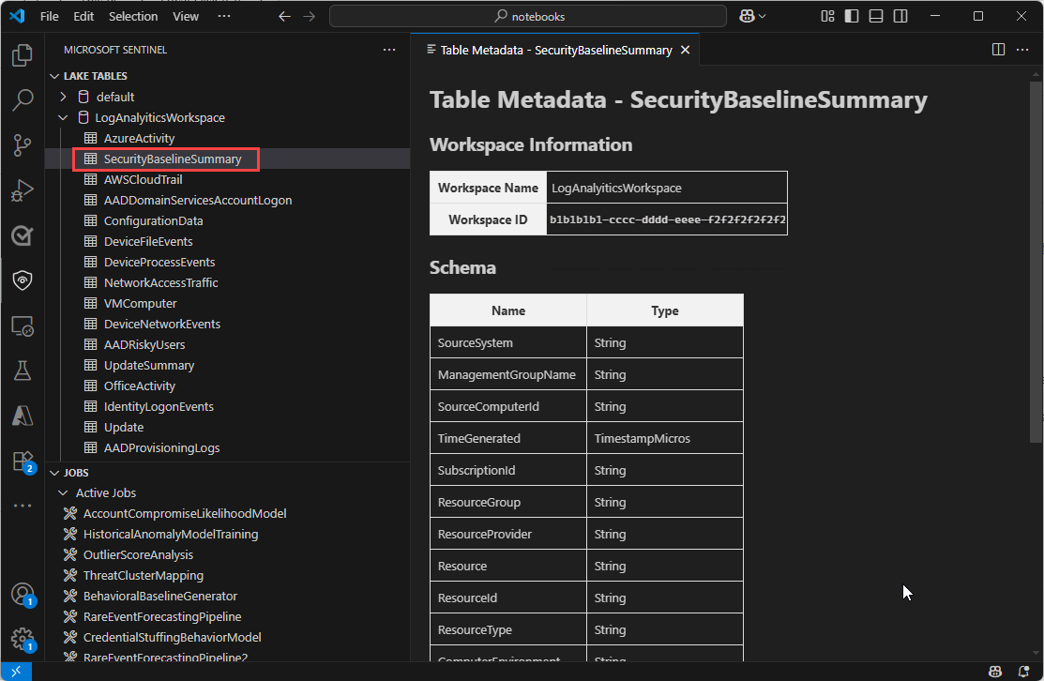
Task: Open the Selection menu
Action: tap(133, 16)
